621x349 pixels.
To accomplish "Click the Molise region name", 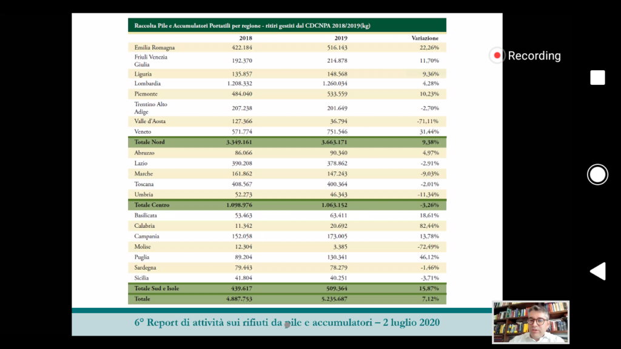I will point(143,247).
